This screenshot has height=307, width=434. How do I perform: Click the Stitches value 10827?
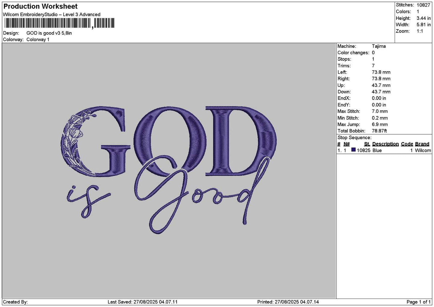[423, 5]
